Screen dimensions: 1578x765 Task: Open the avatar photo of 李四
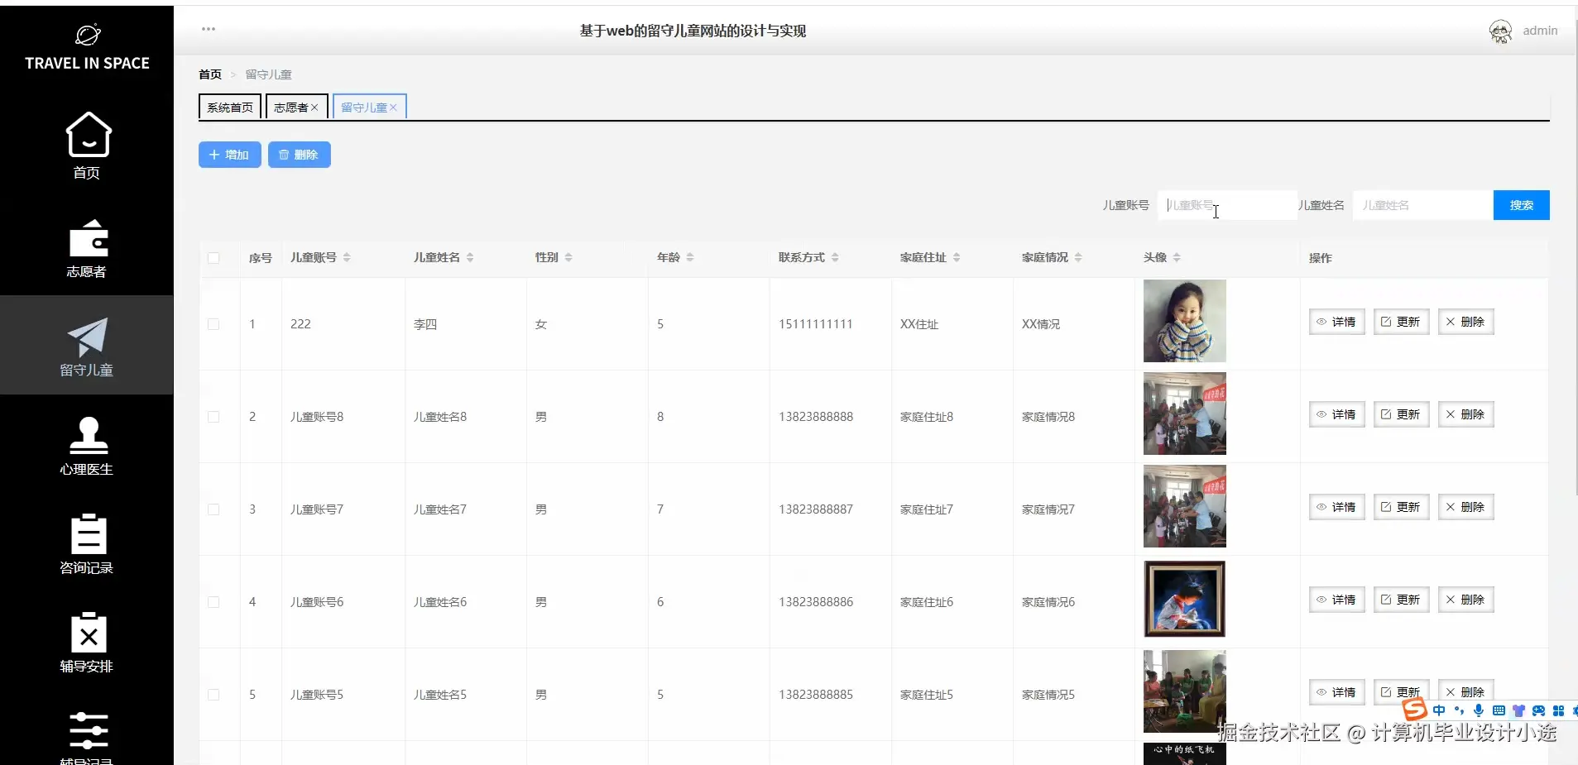1184,321
